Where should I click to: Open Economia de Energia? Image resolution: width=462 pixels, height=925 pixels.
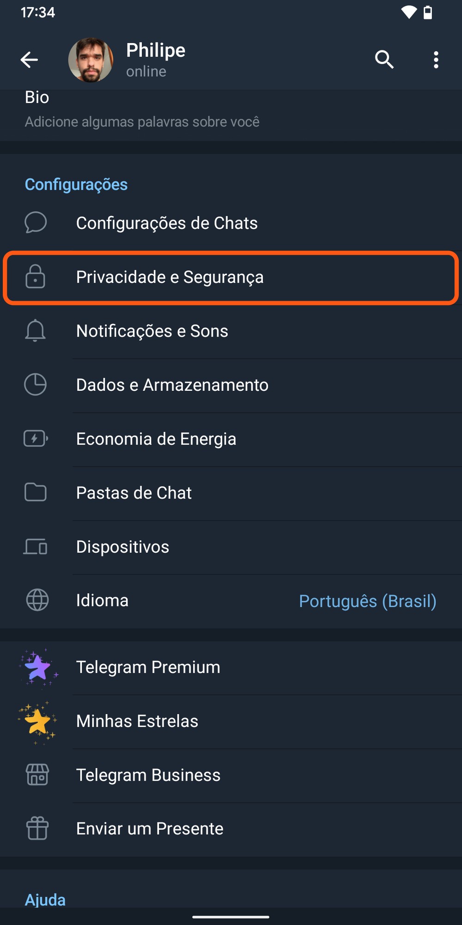(x=156, y=439)
